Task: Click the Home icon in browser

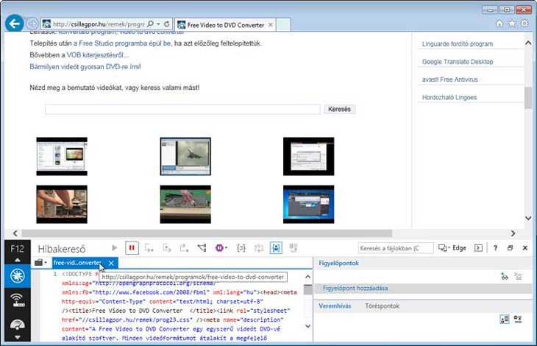Action: click(499, 24)
